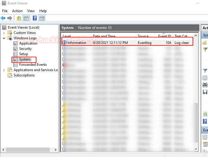208x157 pixels.
Task: Expand Applications and Services Logs node
Action: tap(4, 70)
